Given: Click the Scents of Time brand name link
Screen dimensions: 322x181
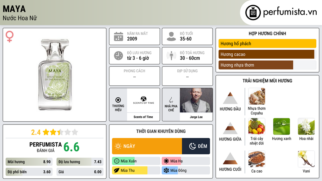Looking at the screenshot, I should (x=143, y=117).
